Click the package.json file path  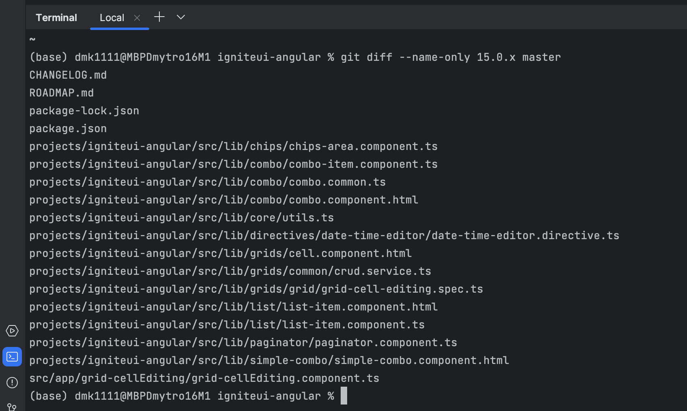[68, 128]
